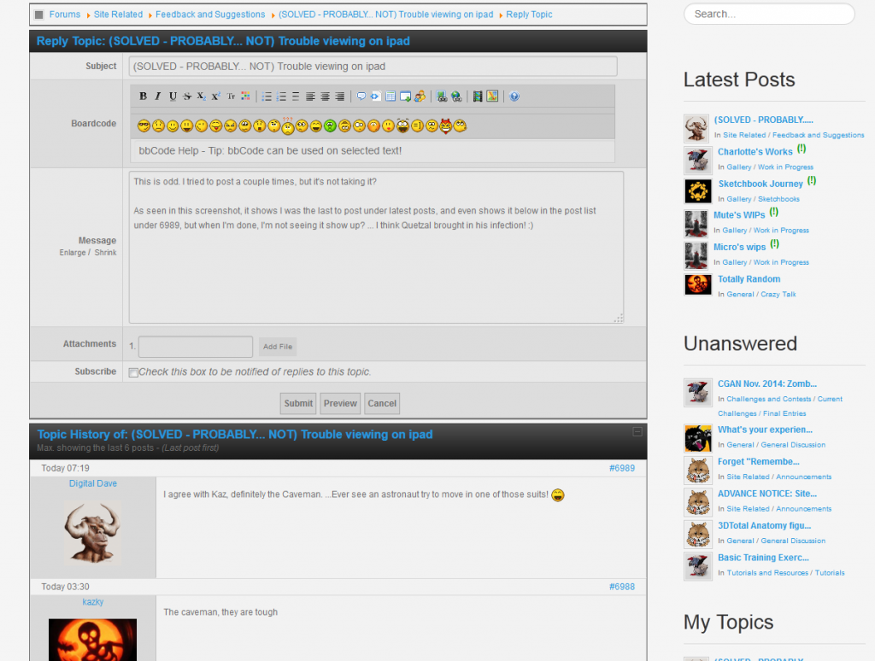Check the subscribe notification box
875x661 pixels.
tap(133, 372)
